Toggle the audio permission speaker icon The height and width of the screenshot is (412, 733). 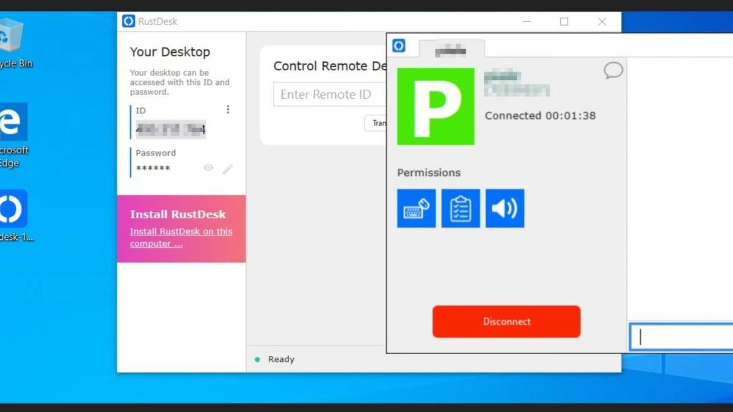pos(505,208)
